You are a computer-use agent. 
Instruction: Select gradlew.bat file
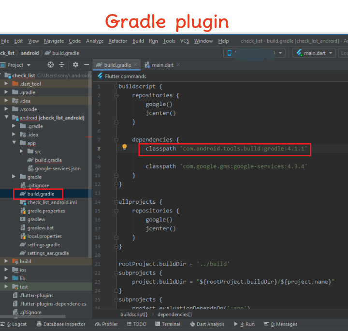point(41,228)
